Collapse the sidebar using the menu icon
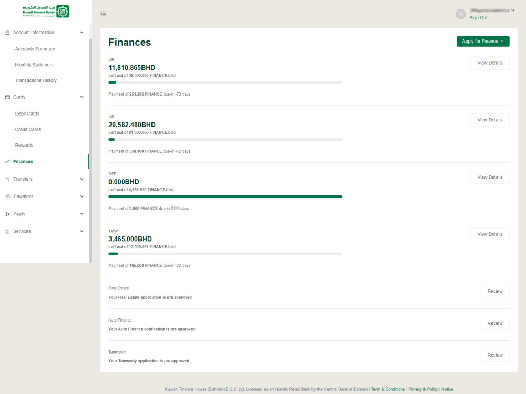The height and width of the screenshot is (394, 526). [103, 14]
